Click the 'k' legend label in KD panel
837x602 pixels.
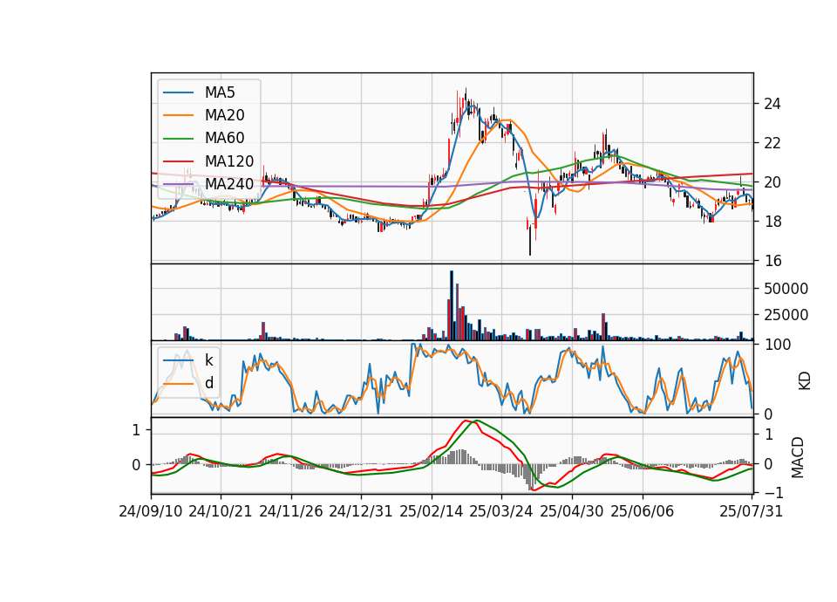click(x=209, y=360)
